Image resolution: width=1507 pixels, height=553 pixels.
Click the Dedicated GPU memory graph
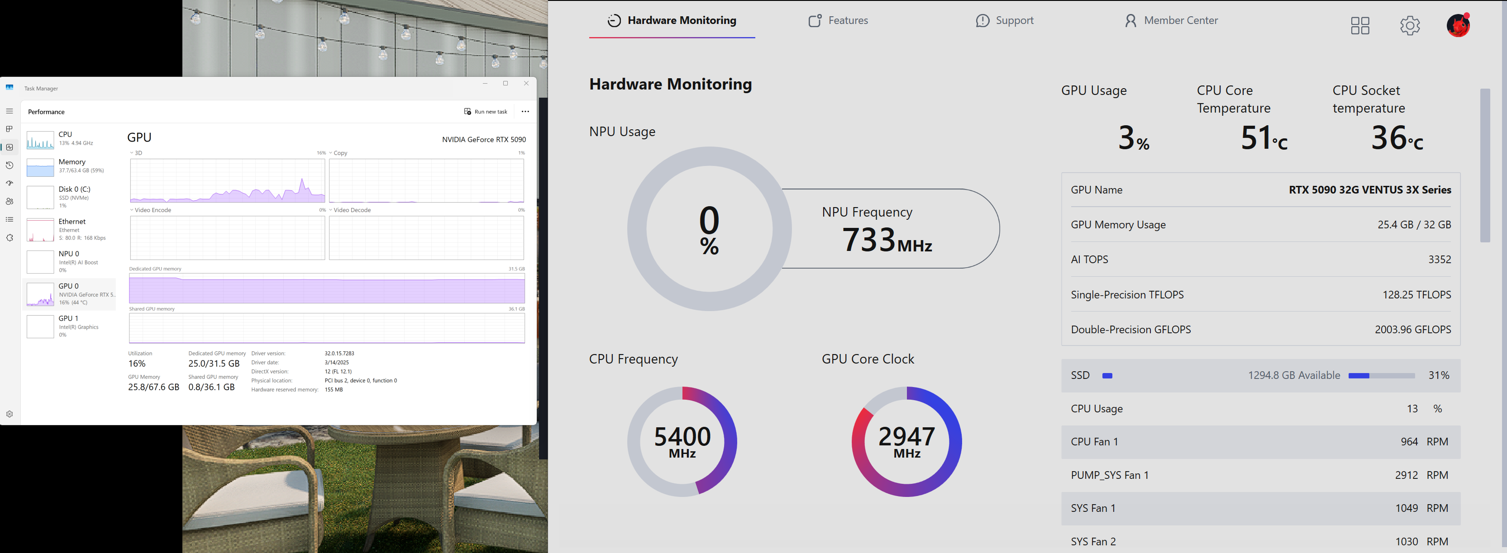pos(327,288)
